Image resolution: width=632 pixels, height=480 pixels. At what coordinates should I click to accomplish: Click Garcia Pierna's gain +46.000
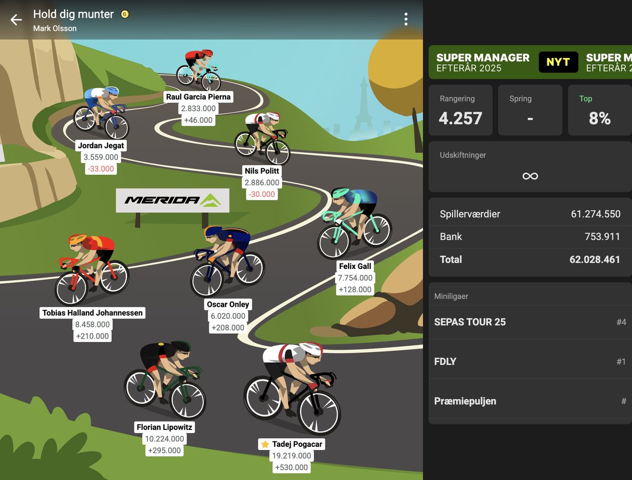pyautogui.click(x=198, y=120)
